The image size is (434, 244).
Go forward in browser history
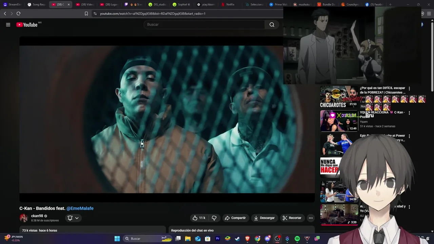tap(12, 14)
